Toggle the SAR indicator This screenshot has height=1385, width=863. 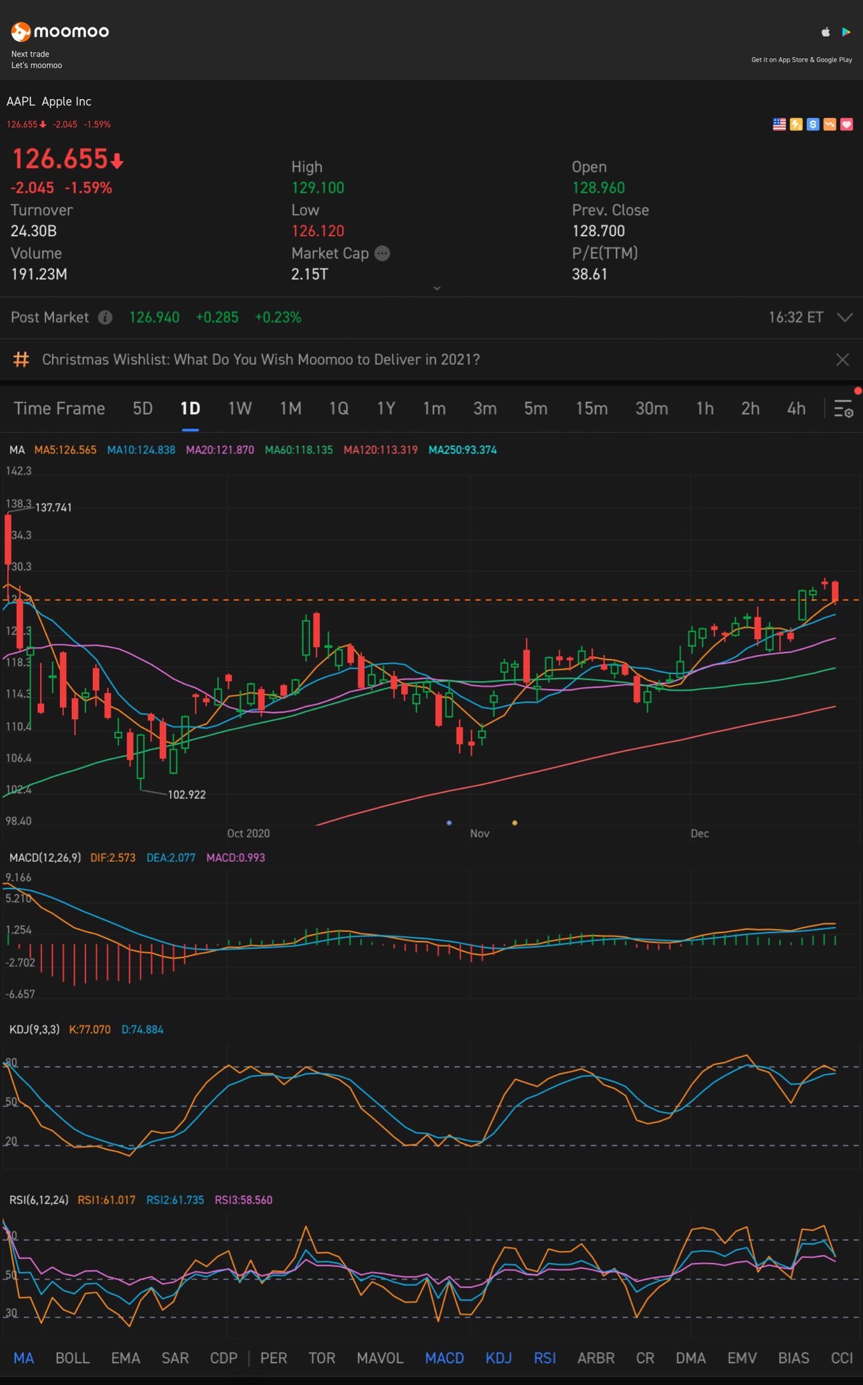pos(175,1358)
